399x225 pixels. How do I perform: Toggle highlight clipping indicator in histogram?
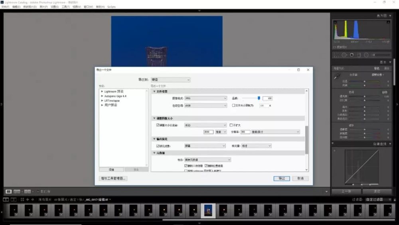point(388,22)
